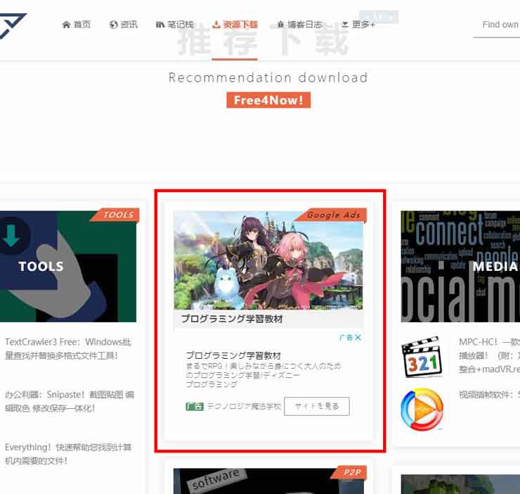Click the Google Ads tag label
520x494 pixels.
(331, 215)
